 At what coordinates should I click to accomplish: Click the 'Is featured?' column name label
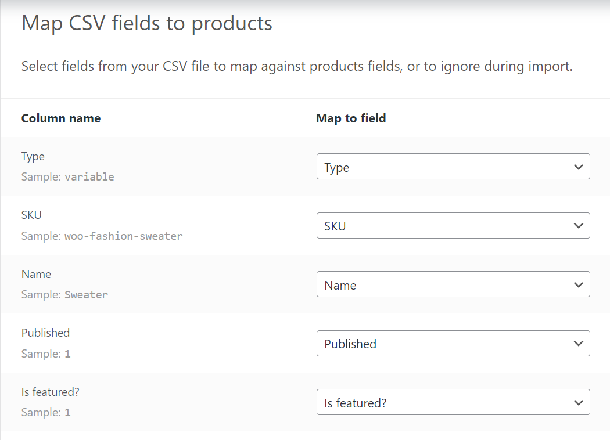click(x=50, y=392)
